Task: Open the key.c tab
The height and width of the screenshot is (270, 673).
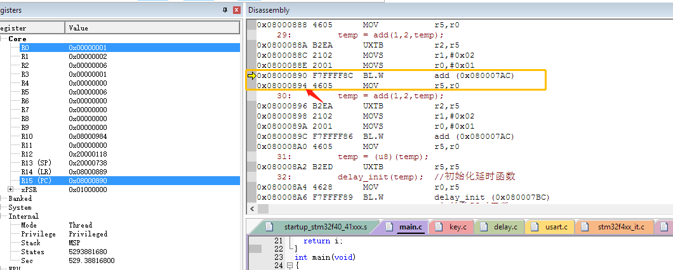Action: tap(452, 227)
